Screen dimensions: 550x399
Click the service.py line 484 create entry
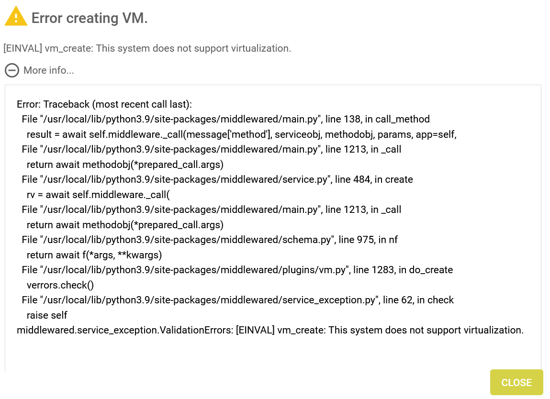tap(217, 179)
